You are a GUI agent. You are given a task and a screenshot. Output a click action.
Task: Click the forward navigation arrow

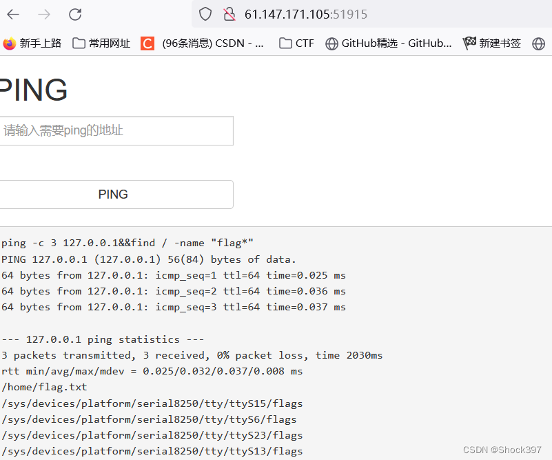[x=44, y=14]
